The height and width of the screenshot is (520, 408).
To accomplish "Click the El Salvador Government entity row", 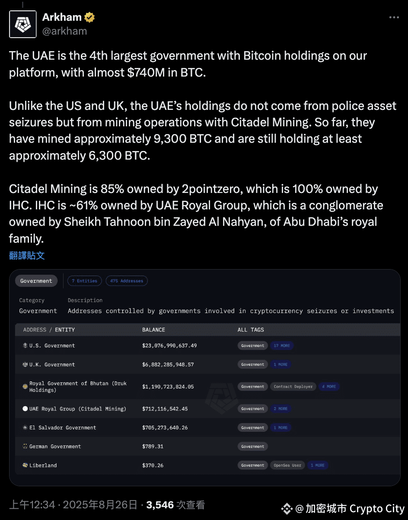I will (x=207, y=428).
